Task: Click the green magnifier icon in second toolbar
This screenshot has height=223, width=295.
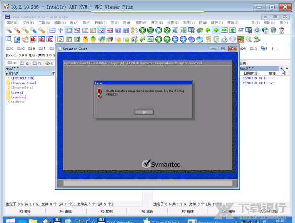Action: tap(249, 39)
